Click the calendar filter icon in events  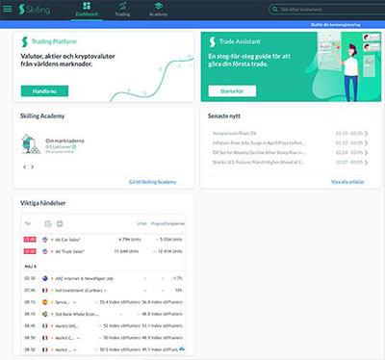click(x=48, y=223)
